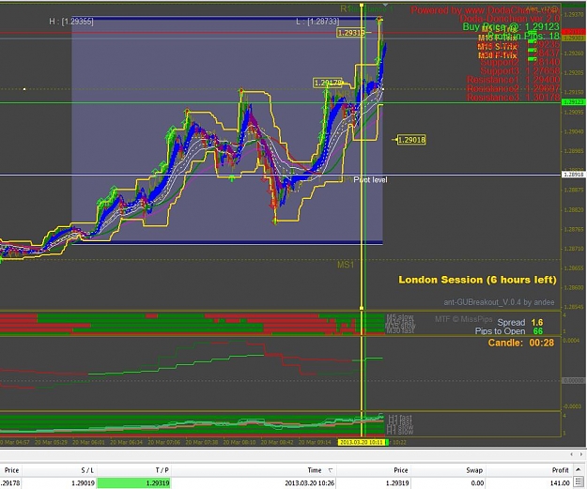587x489 pixels.
Task: Click the Pivot level label
Action: tap(370, 180)
